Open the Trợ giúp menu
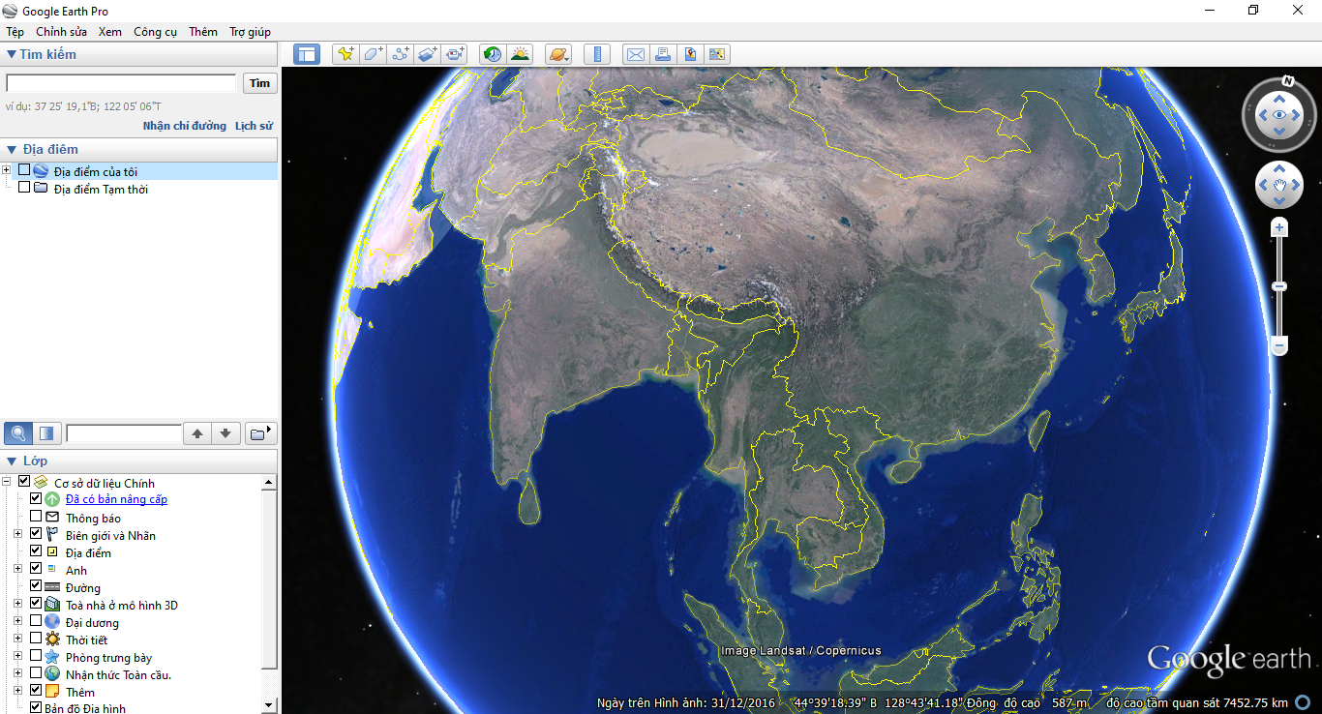The height and width of the screenshot is (714, 1322). tap(250, 32)
